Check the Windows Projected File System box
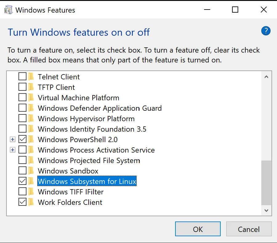This screenshot has width=277, height=243. pos(22,160)
